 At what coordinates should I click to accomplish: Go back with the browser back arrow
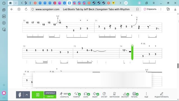[x=12, y=9]
